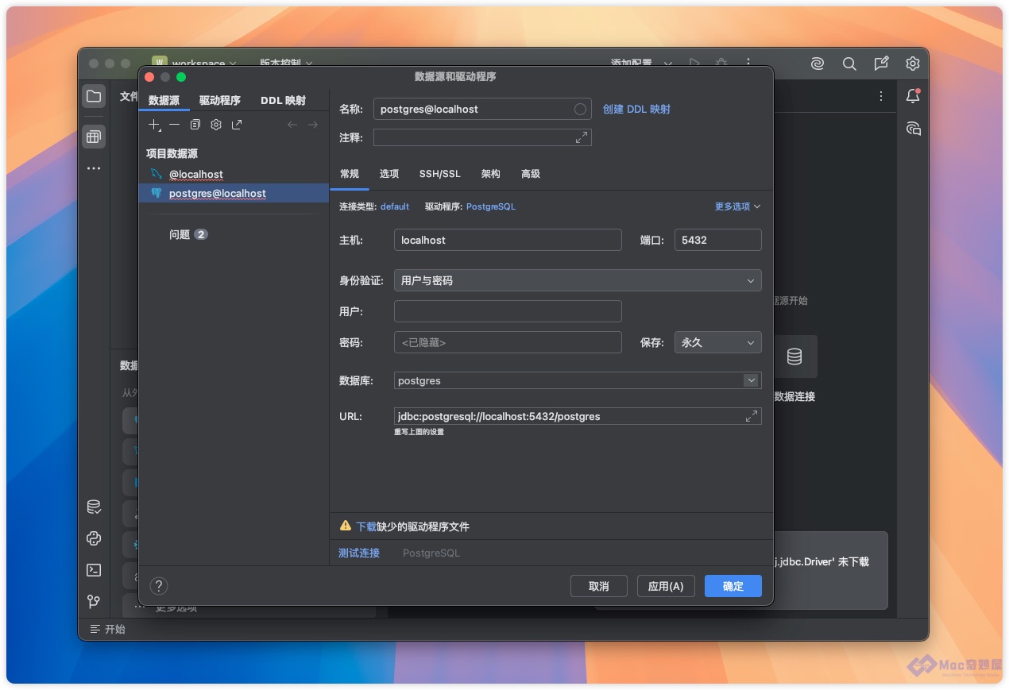Select the postgres@localhost data source
Viewport: 1009px width, 690px height.
click(x=234, y=193)
